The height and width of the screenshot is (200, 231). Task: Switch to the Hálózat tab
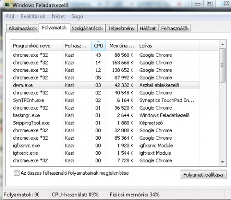[148, 28]
